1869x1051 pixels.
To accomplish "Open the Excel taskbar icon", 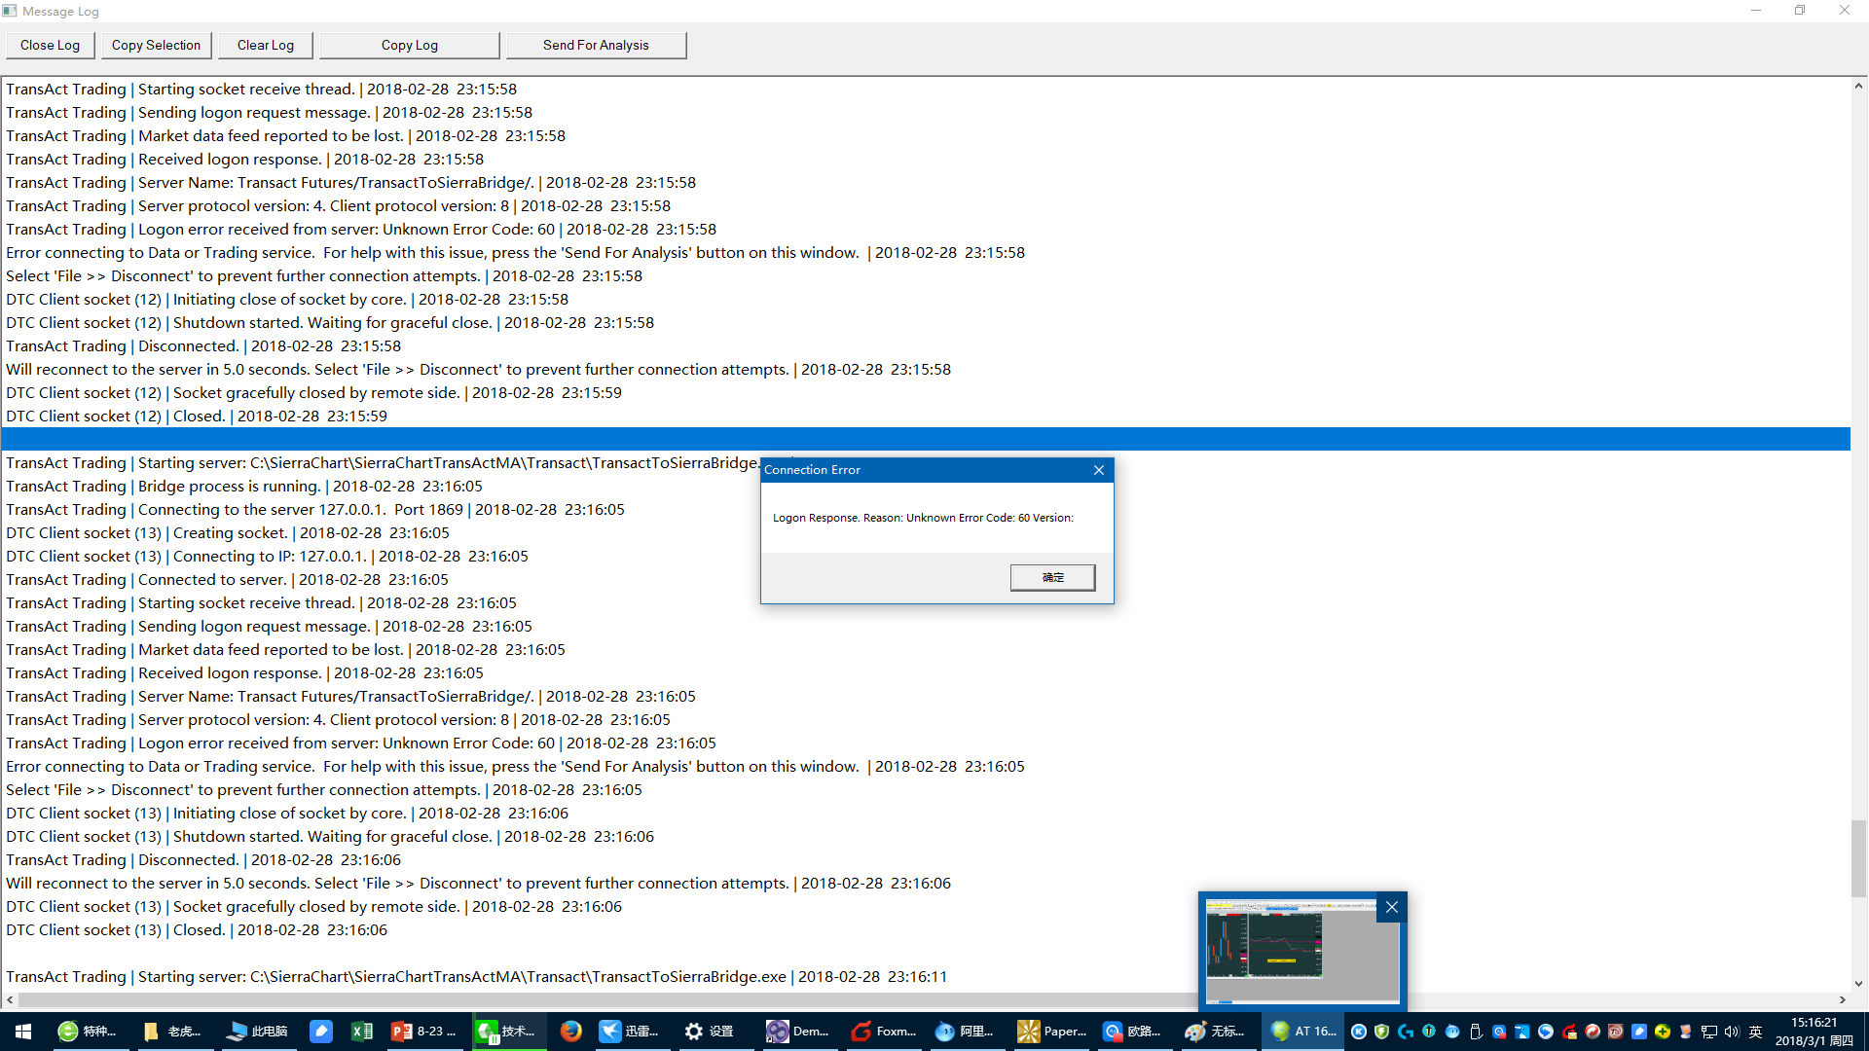I will 361,1031.
